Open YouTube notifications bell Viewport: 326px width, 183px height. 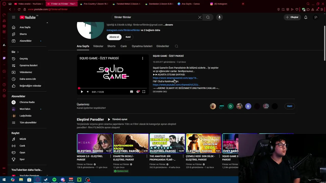pos(306,17)
